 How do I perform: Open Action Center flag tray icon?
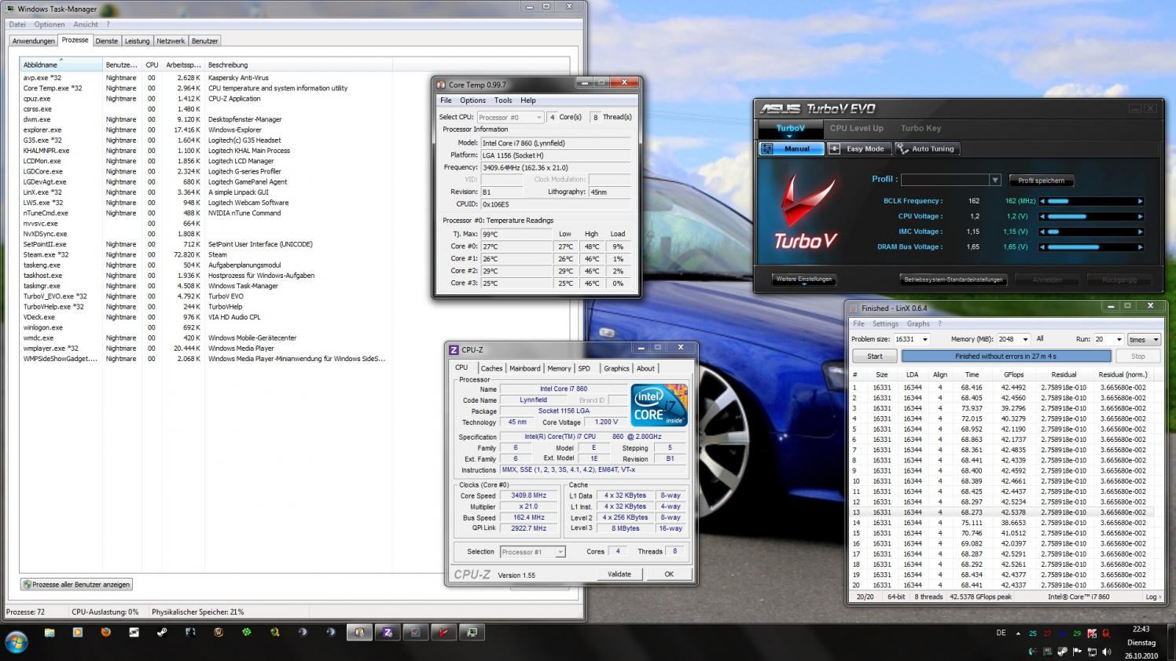click(x=1077, y=652)
